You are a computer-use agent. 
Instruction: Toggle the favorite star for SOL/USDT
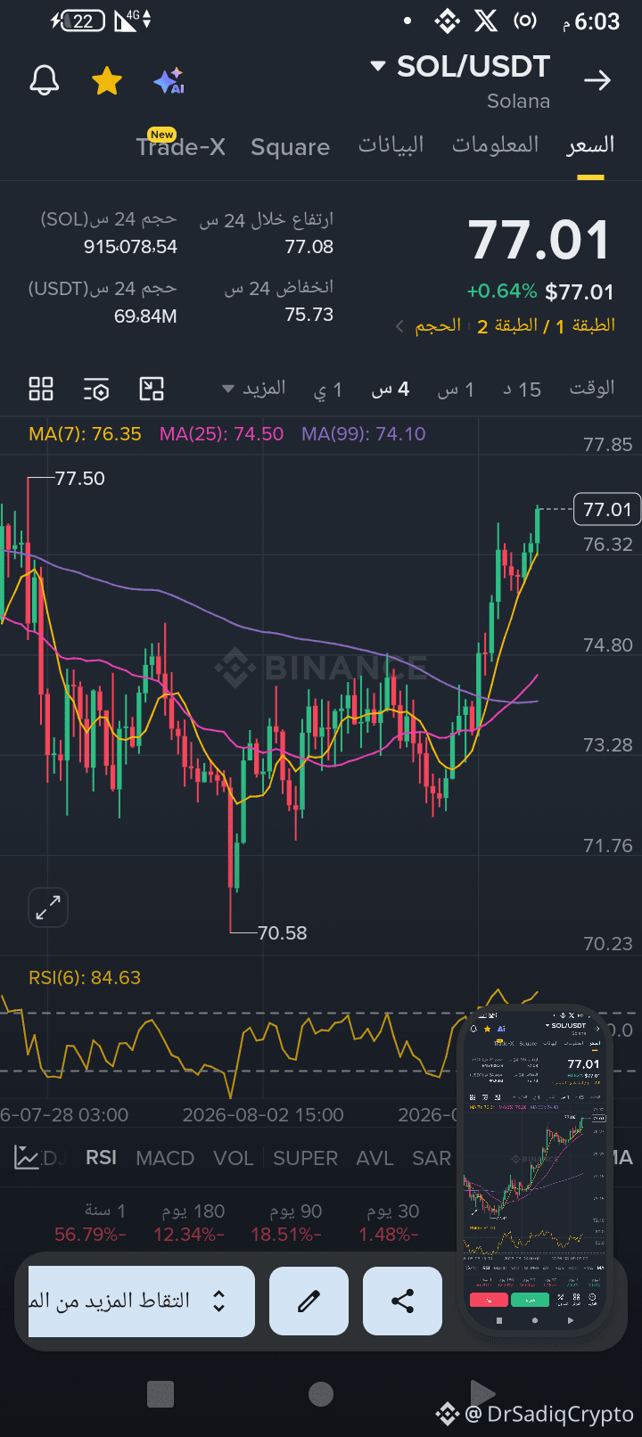pyautogui.click(x=107, y=80)
